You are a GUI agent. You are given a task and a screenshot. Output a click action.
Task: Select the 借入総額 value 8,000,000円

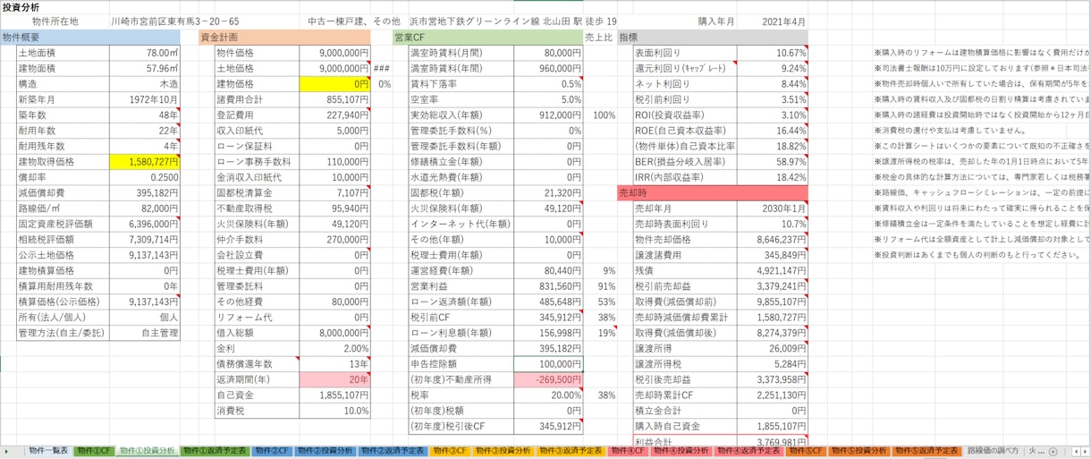(333, 333)
